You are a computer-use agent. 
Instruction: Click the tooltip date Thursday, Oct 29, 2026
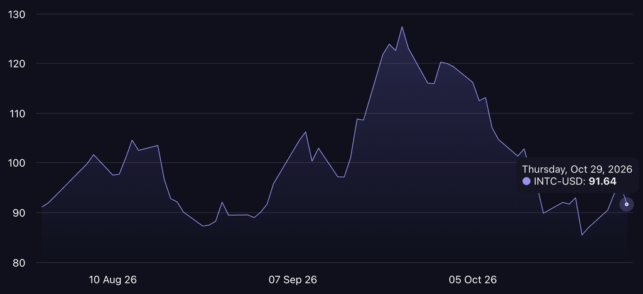point(577,169)
